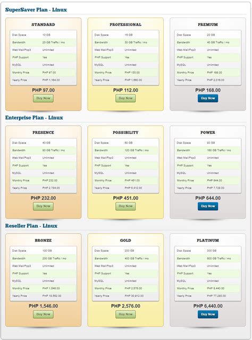The width and height of the screenshot is (252, 340).
Task: Click Presence's '40 GB' disk space value
Action: (x=46, y=143)
